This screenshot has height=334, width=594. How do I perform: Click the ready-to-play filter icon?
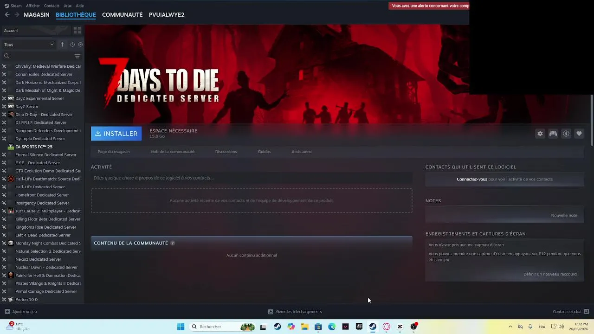point(80,45)
